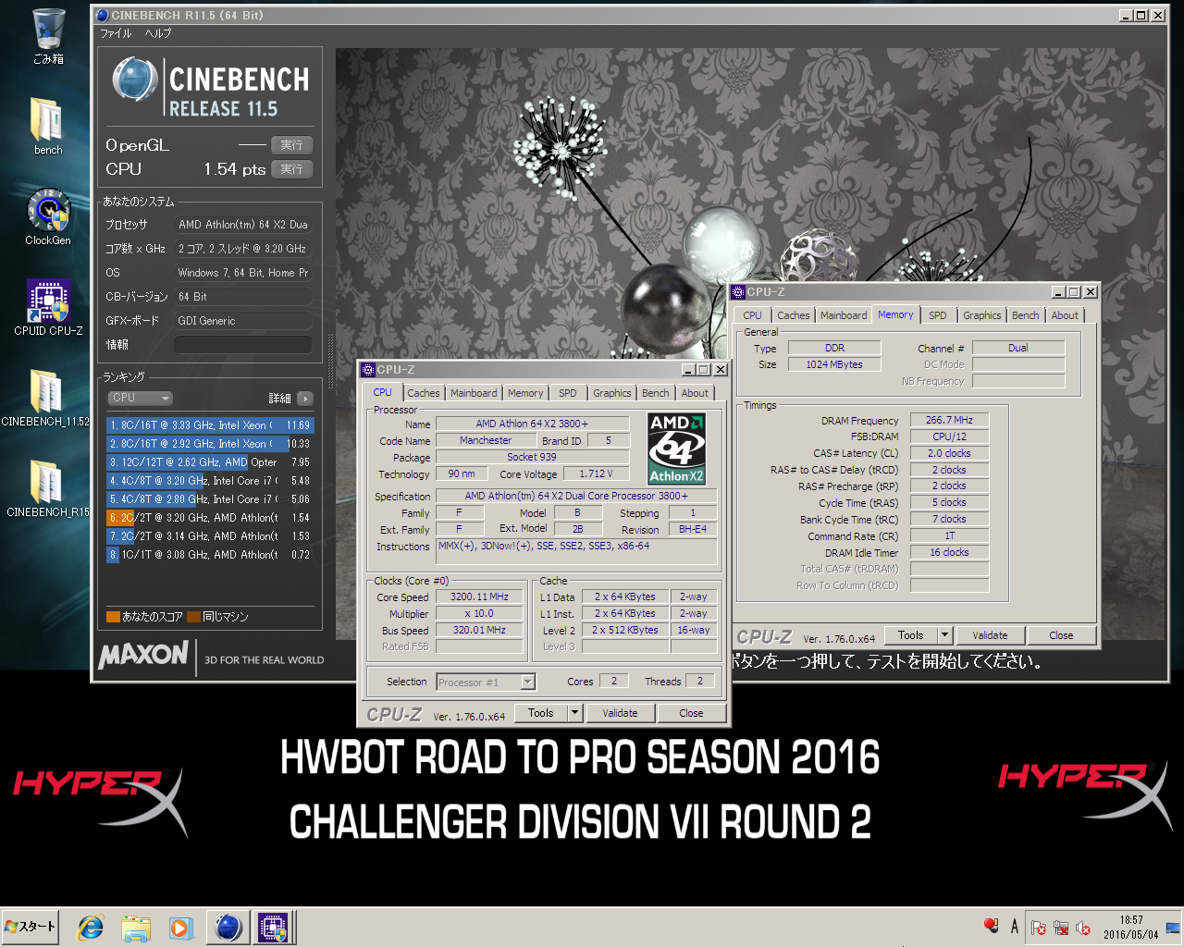Open Graphics tab in Memory CPU-Z window
This screenshot has height=947, width=1184.
982,315
